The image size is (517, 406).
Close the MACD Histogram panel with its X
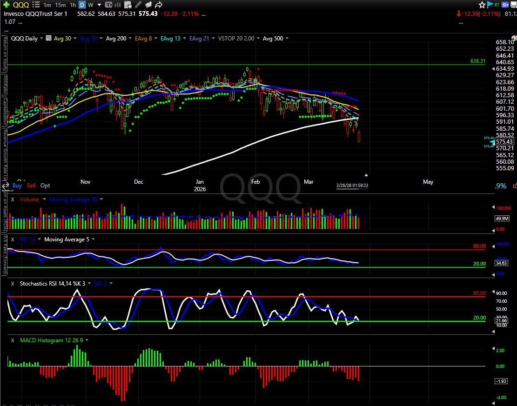13,340
